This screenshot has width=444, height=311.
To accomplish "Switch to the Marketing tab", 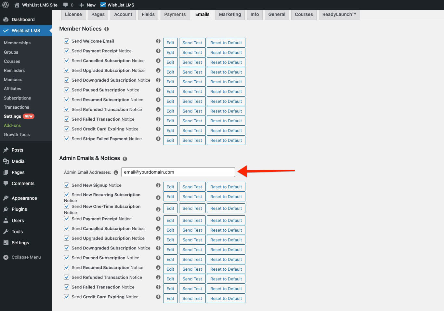I will pos(230,15).
